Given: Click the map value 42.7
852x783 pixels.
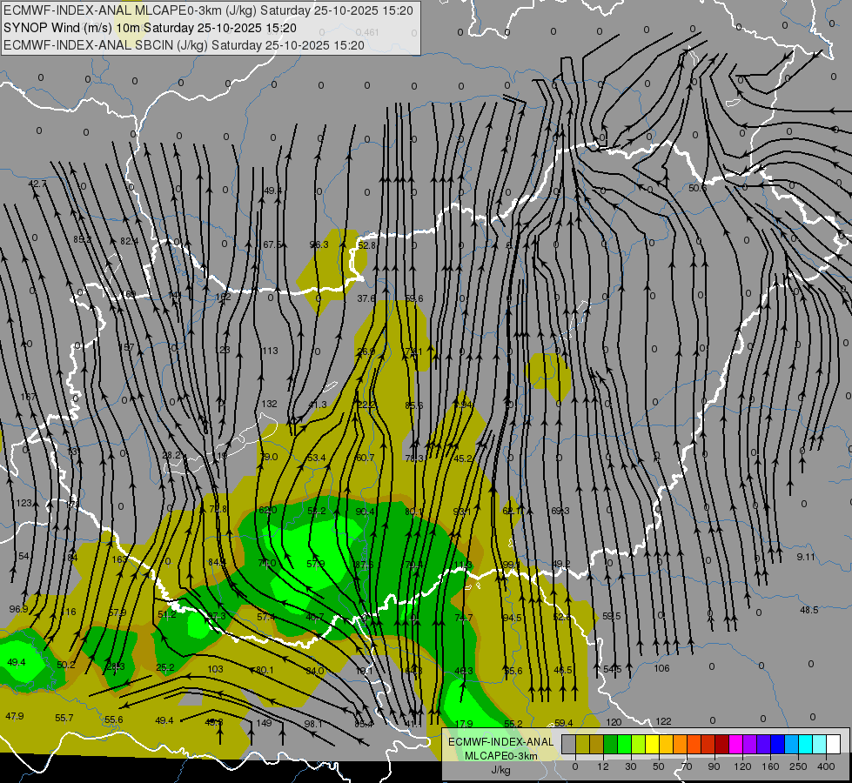Looking at the screenshot, I should point(37,184).
